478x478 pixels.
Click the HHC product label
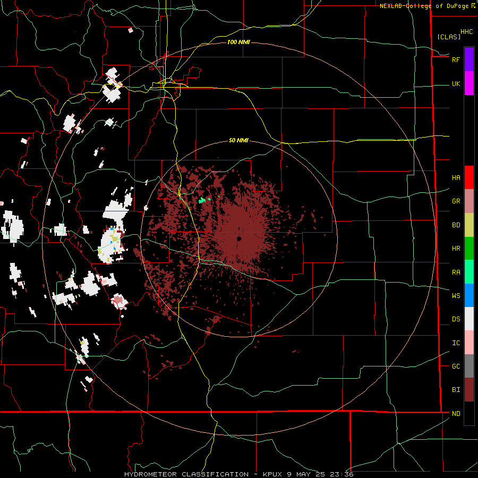coord(466,32)
